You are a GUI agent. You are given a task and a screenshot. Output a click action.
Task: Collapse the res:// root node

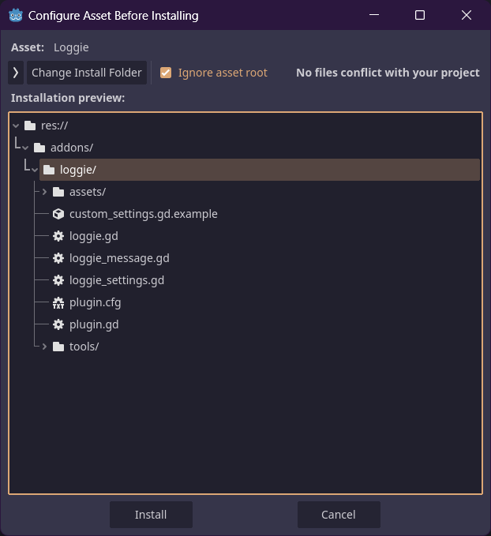pyautogui.click(x=16, y=126)
